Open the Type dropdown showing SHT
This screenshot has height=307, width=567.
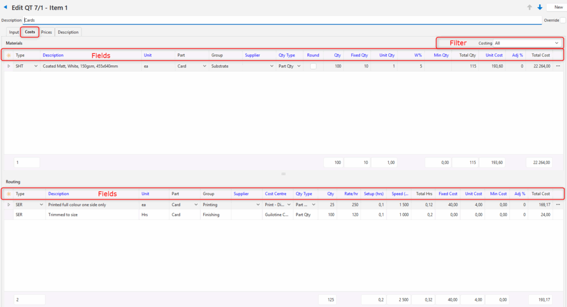point(37,66)
